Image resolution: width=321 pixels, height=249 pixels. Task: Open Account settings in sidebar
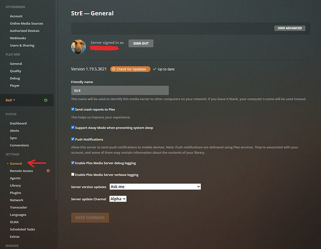click(16, 16)
